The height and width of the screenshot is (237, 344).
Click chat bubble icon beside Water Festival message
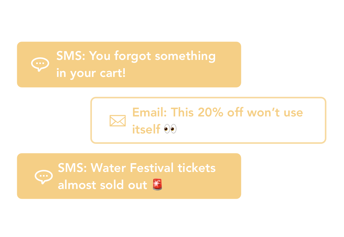tap(44, 177)
